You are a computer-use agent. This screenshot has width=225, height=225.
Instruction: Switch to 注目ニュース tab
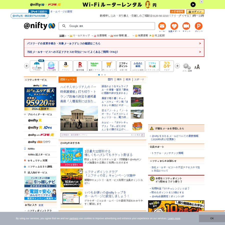pyautogui.click(x=67, y=79)
